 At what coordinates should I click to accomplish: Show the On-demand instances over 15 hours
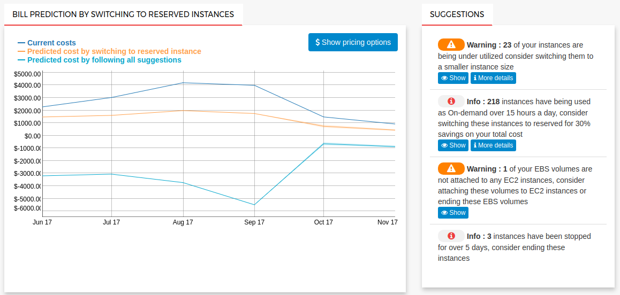click(x=453, y=145)
